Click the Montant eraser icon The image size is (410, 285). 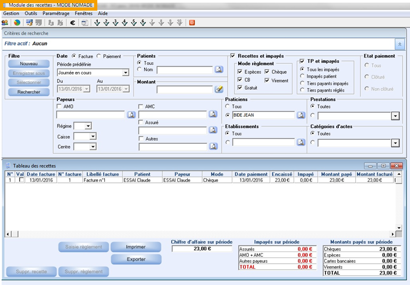tap(219, 89)
